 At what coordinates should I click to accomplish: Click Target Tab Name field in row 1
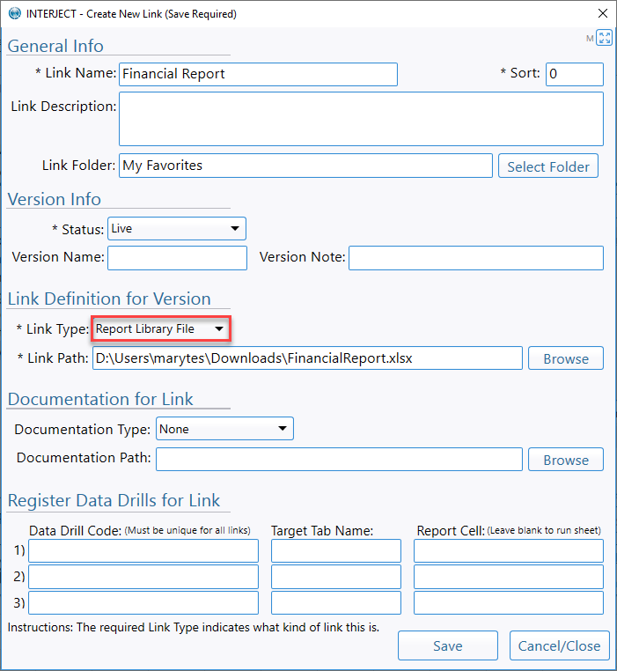point(336,550)
